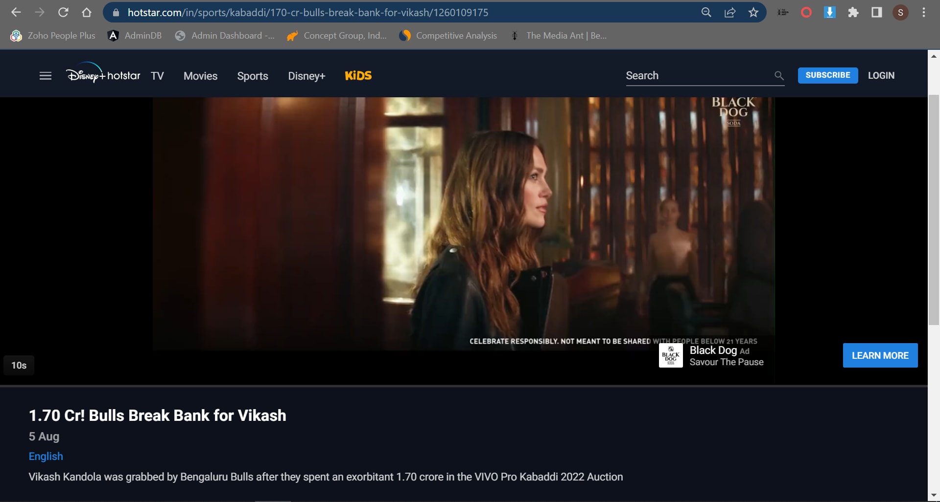Open the Disney+ menu item
The height and width of the screenshot is (502, 940).
pyautogui.click(x=306, y=76)
